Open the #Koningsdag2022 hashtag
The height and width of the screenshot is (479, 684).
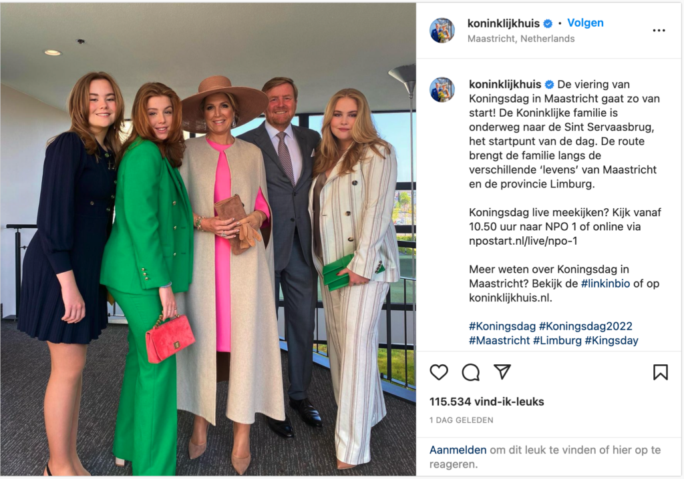tap(585, 326)
